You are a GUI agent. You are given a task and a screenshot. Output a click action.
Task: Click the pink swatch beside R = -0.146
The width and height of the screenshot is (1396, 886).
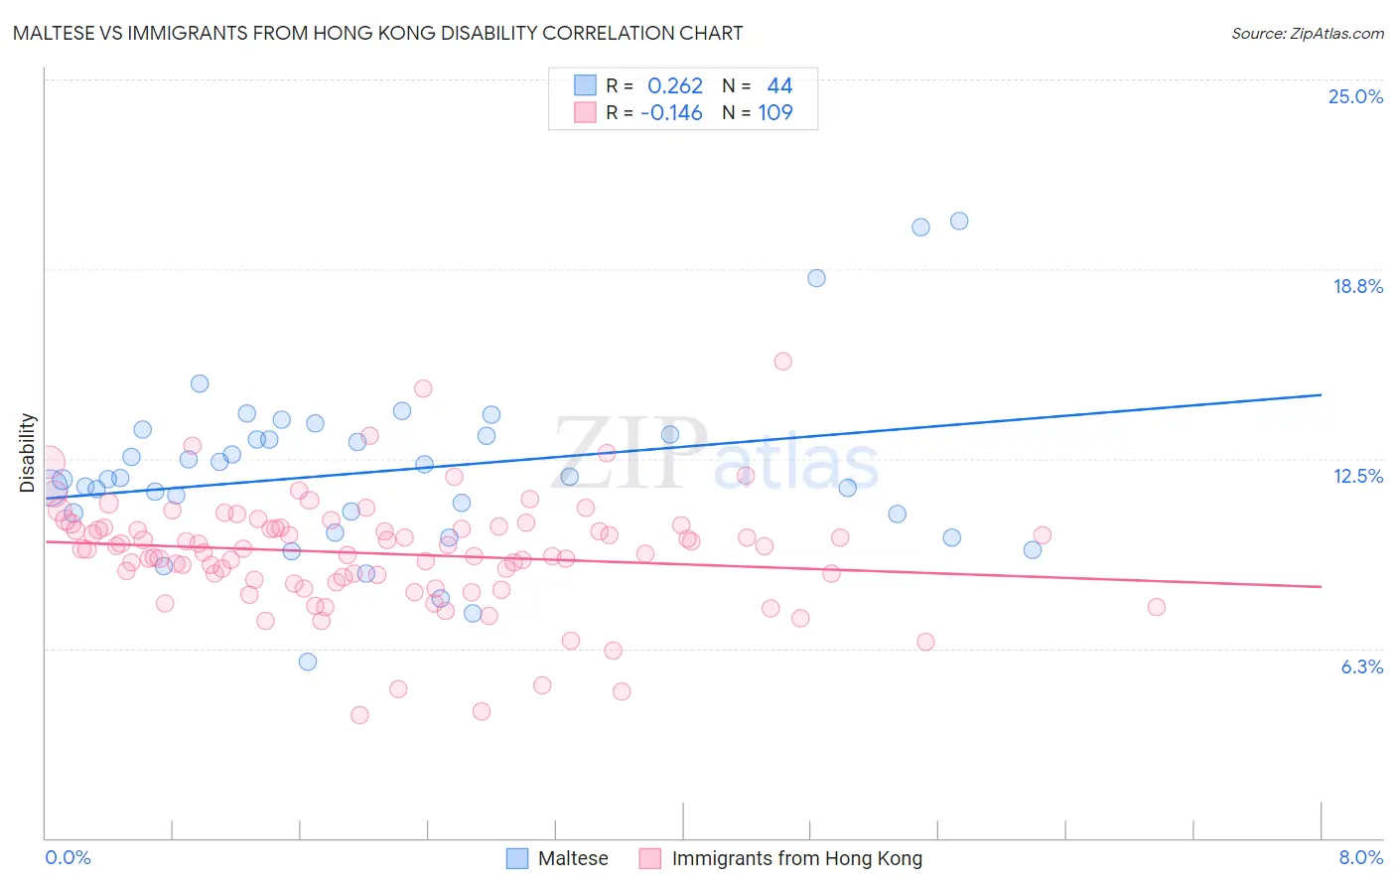click(x=585, y=112)
